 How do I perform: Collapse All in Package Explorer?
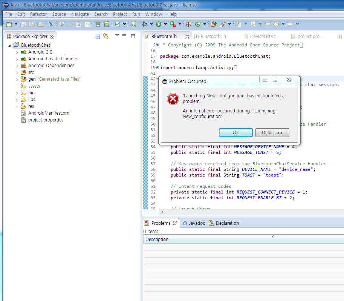tap(98, 37)
